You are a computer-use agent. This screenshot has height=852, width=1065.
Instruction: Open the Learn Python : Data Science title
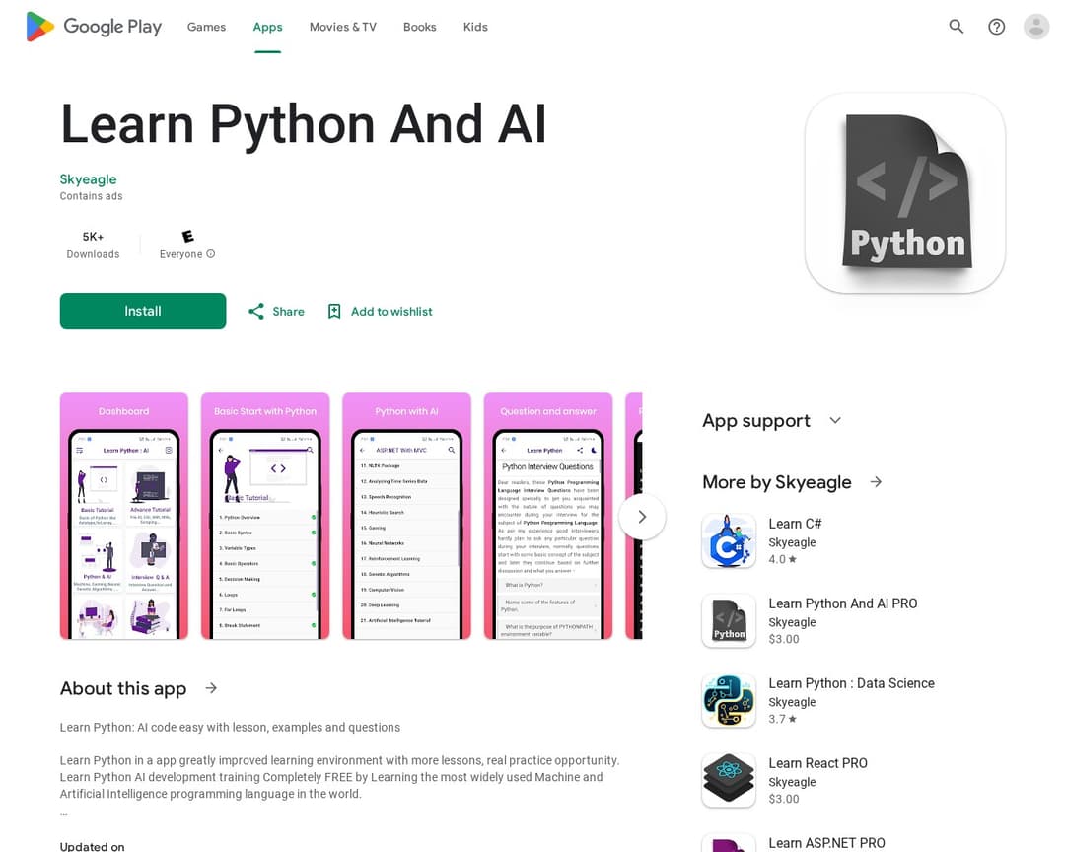pyautogui.click(x=851, y=683)
